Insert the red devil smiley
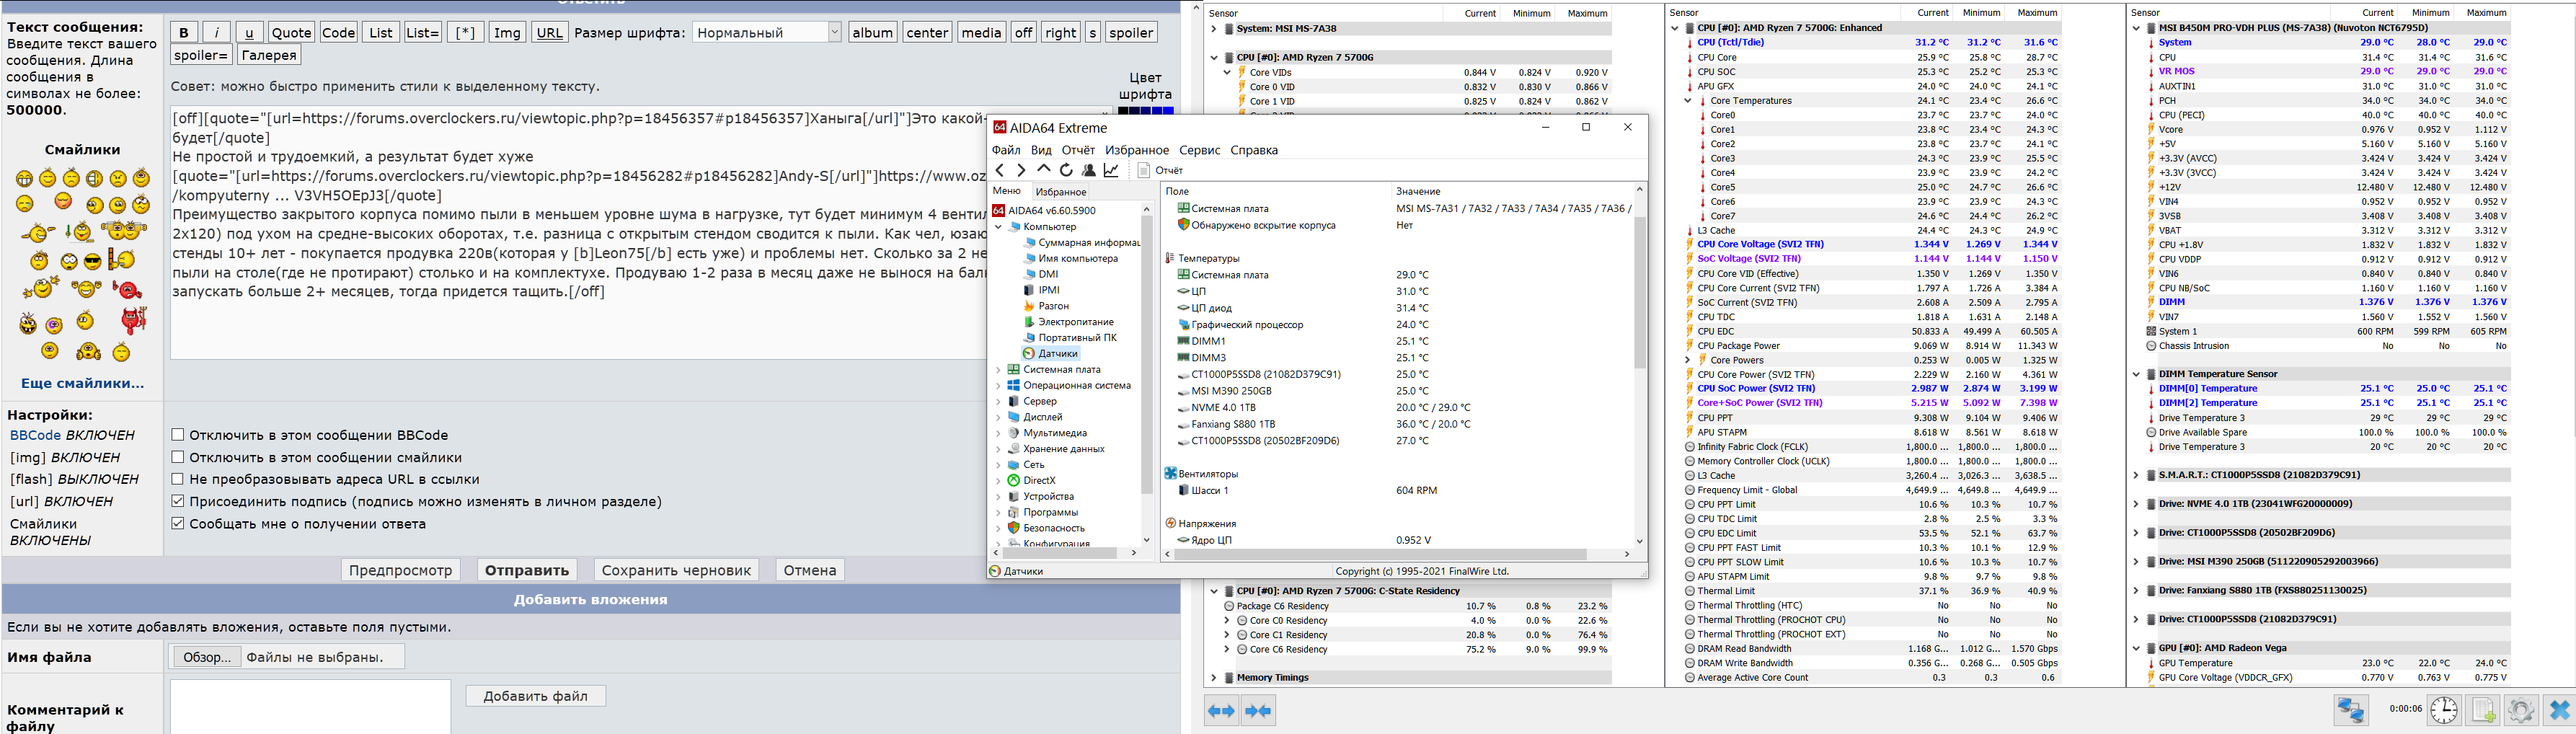Image resolution: width=2576 pixels, height=734 pixels. pyautogui.click(x=133, y=320)
